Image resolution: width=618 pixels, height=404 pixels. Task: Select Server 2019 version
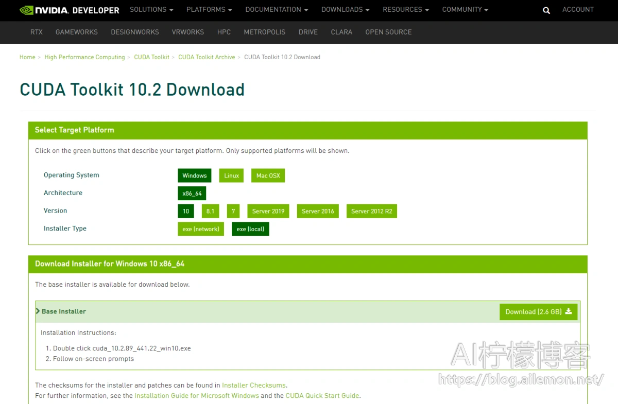[268, 211]
